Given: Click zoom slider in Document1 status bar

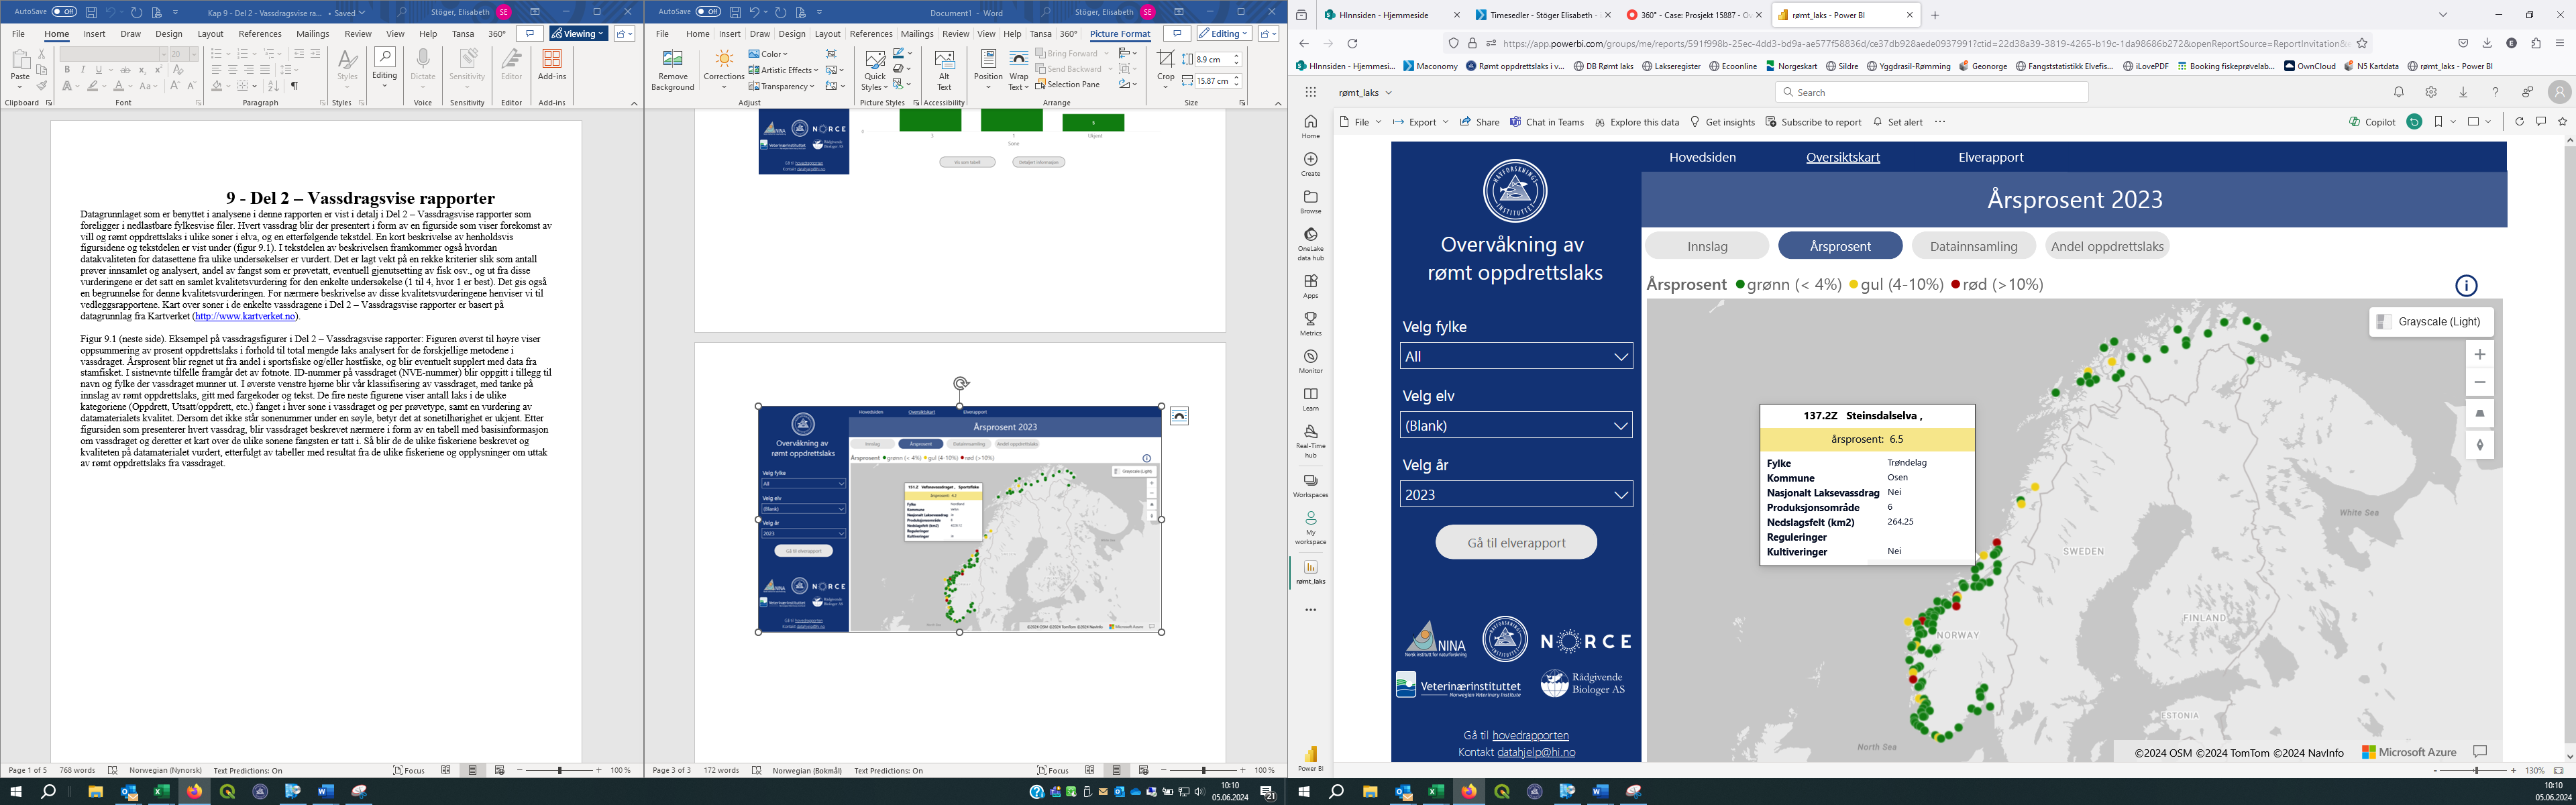Looking at the screenshot, I should pos(1204,771).
